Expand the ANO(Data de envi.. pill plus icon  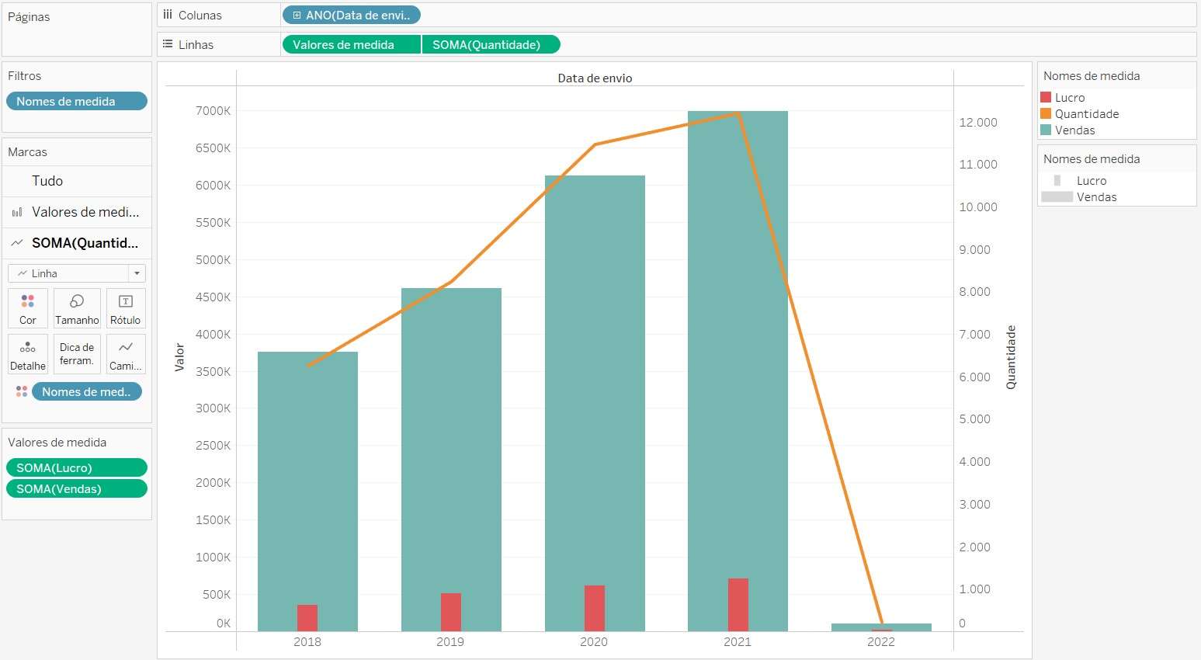[297, 15]
